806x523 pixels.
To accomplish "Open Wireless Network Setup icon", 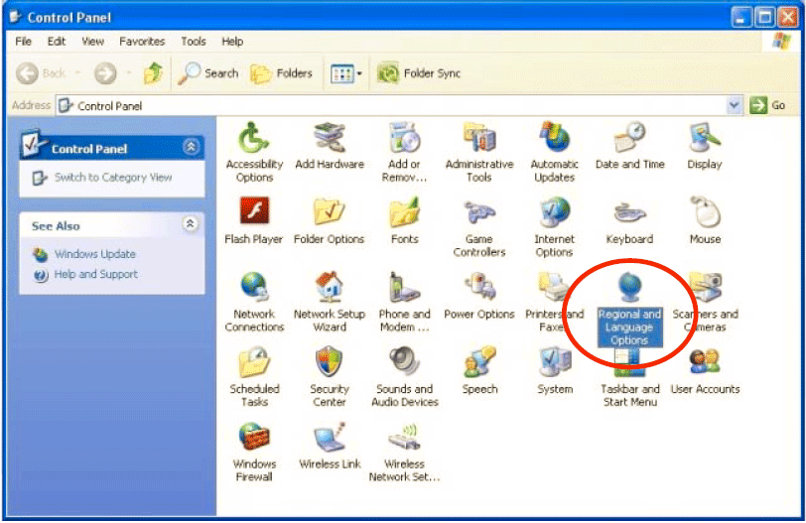I will click(405, 438).
